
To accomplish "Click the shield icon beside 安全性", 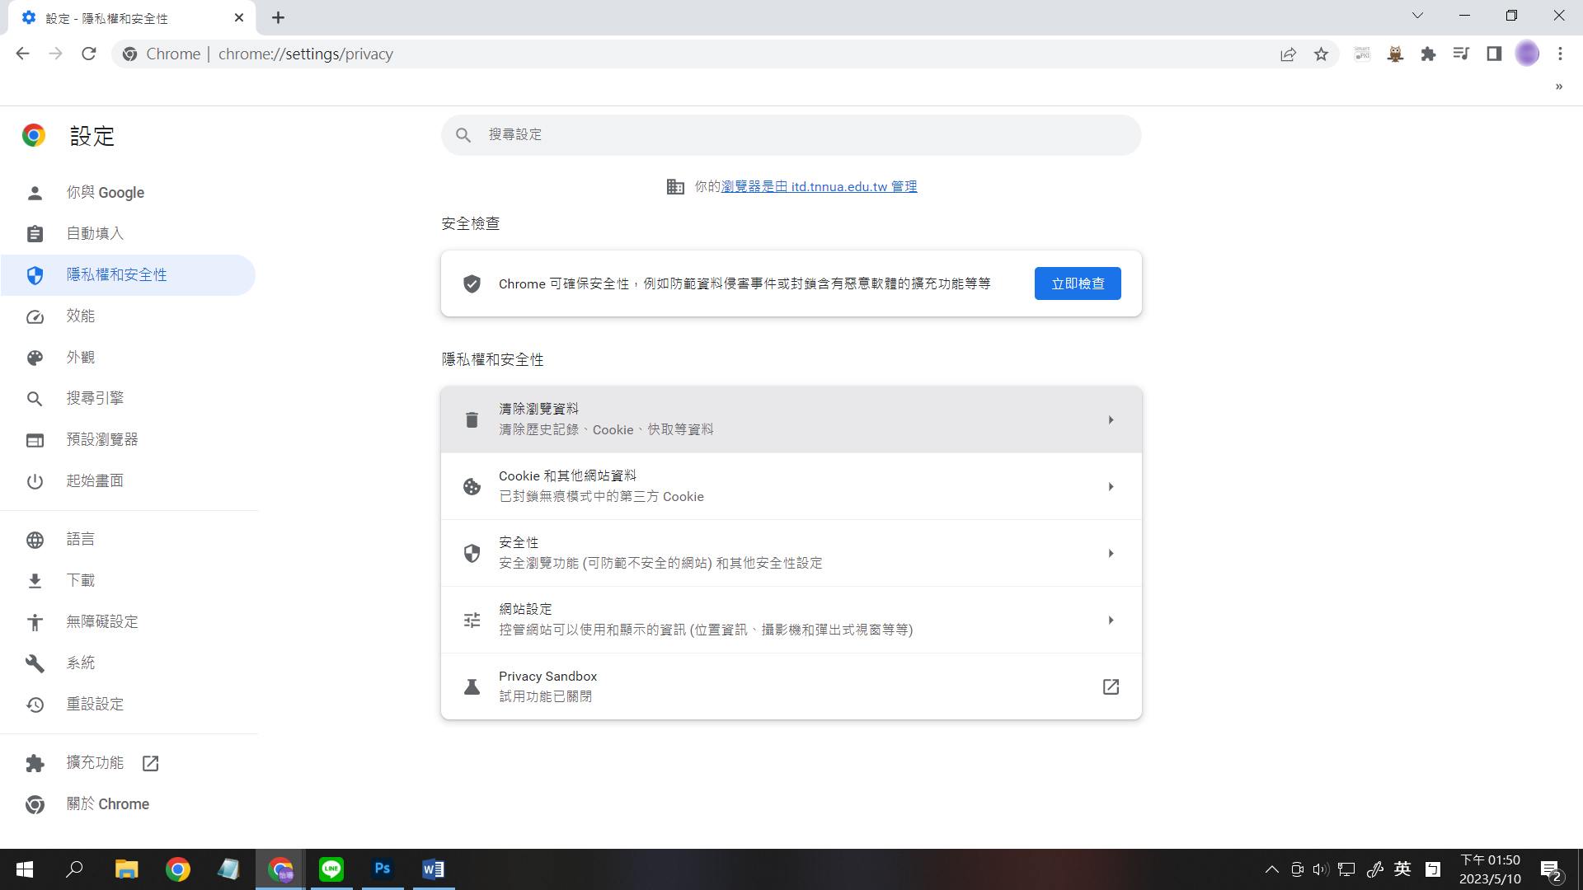I will pos(472,554).
